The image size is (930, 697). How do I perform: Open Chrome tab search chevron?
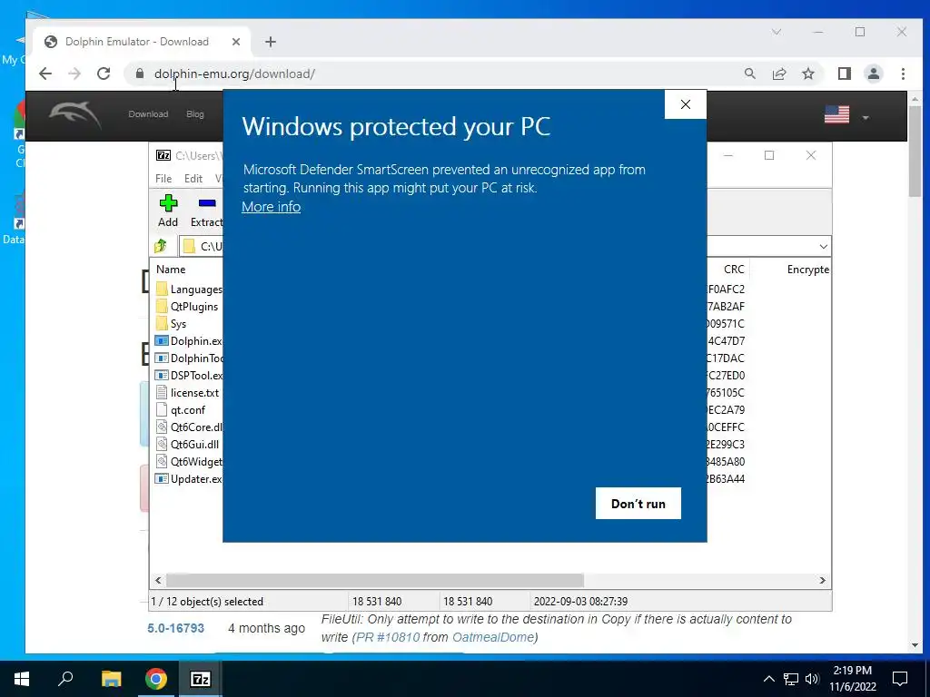pos(777,32)
